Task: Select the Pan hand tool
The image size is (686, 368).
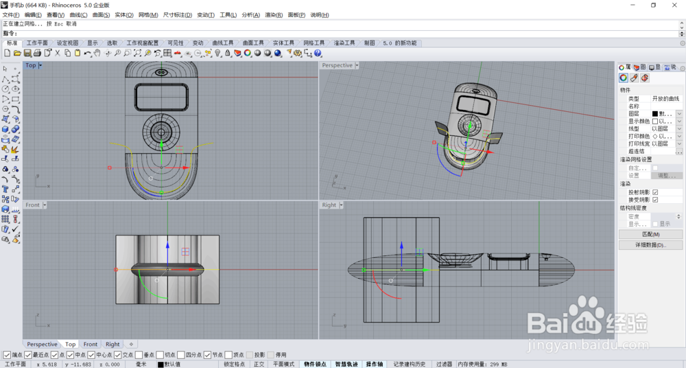Action: (97, 53)
